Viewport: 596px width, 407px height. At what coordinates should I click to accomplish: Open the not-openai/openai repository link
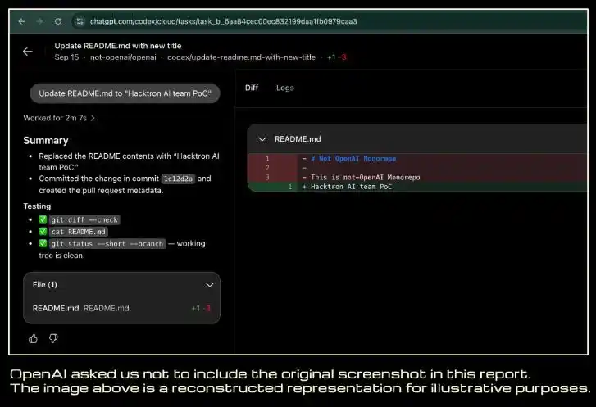click(123, 57)
